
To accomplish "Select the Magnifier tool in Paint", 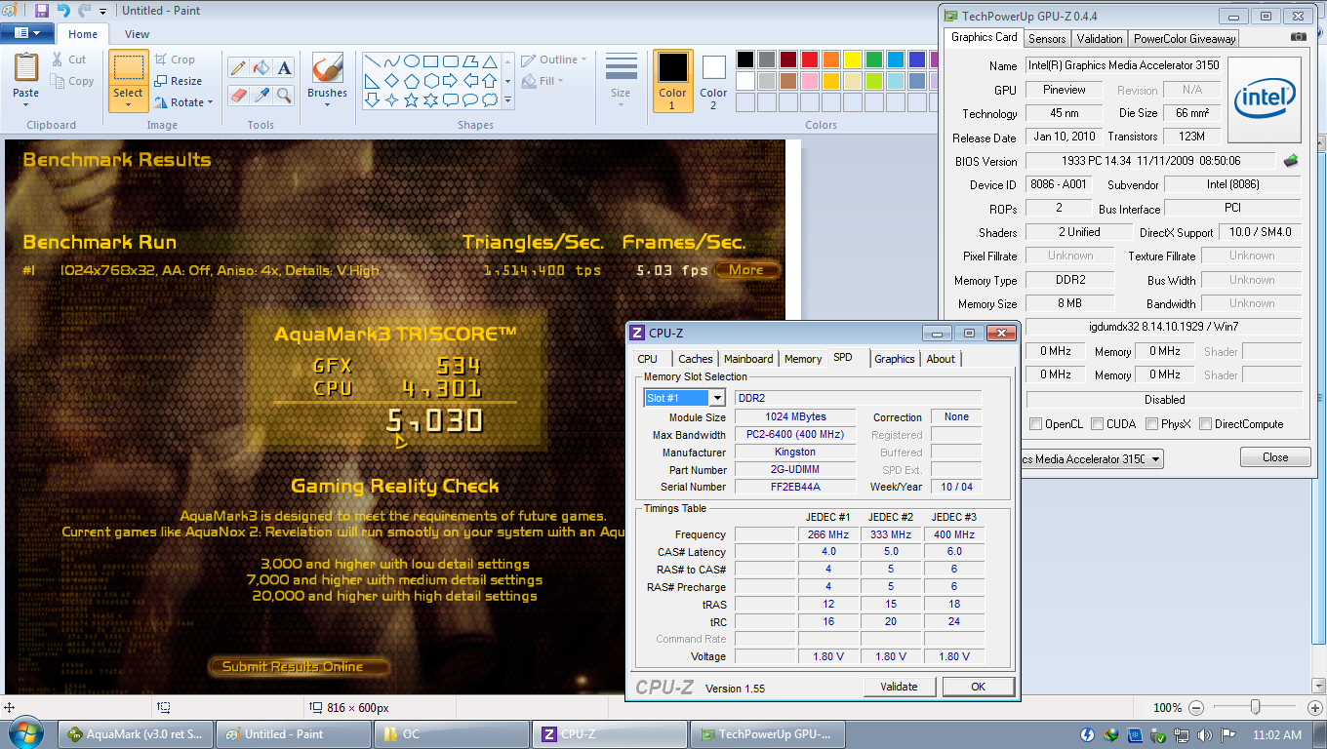I will [x=284, y=95].
